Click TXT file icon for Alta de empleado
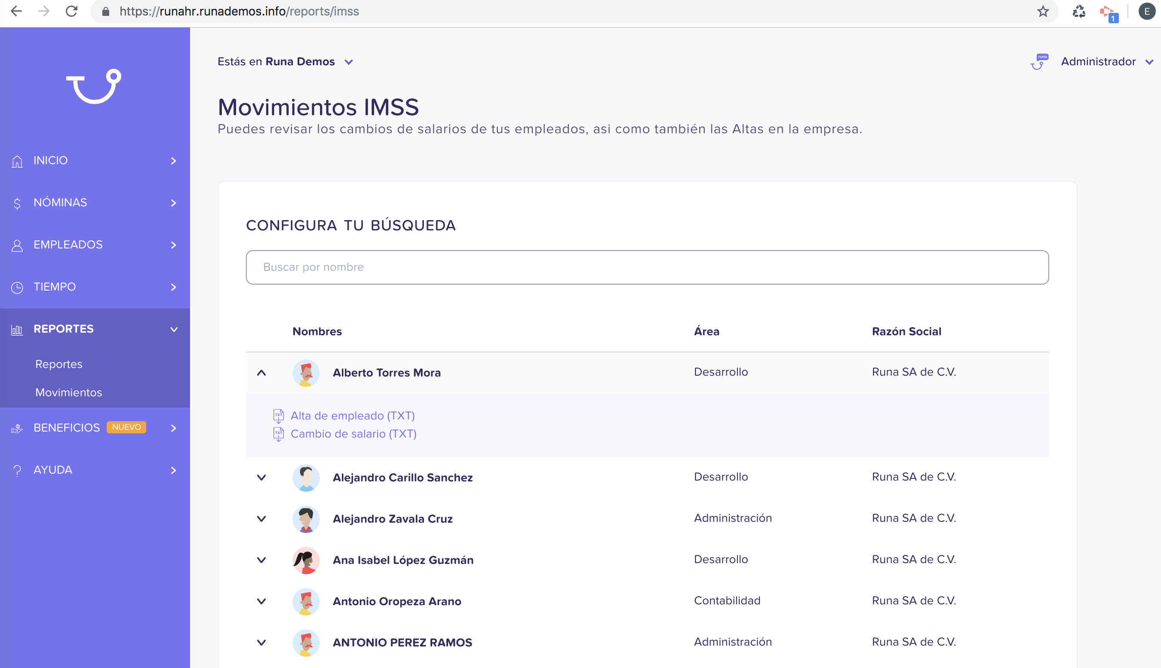1161x668 pixels. pyautogui.click(x=279, y=416)
